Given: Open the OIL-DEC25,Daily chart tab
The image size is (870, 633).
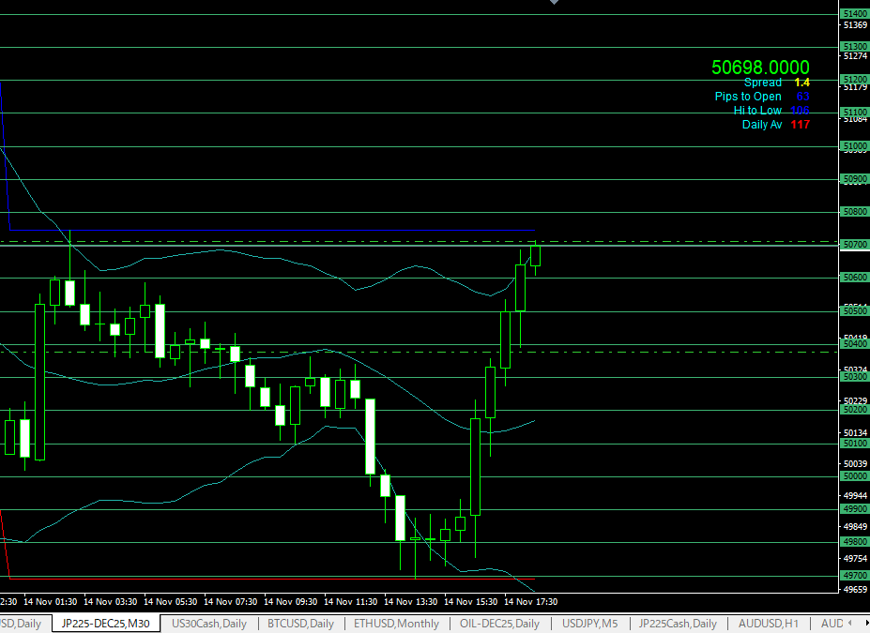Looking at the screenshot, I should pos(499,624).
